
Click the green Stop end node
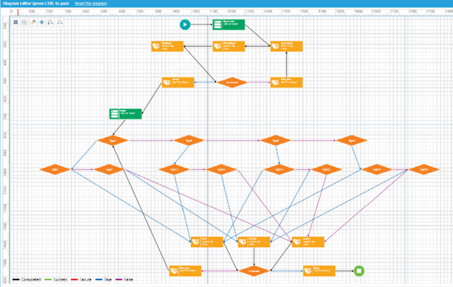point(359,271)
